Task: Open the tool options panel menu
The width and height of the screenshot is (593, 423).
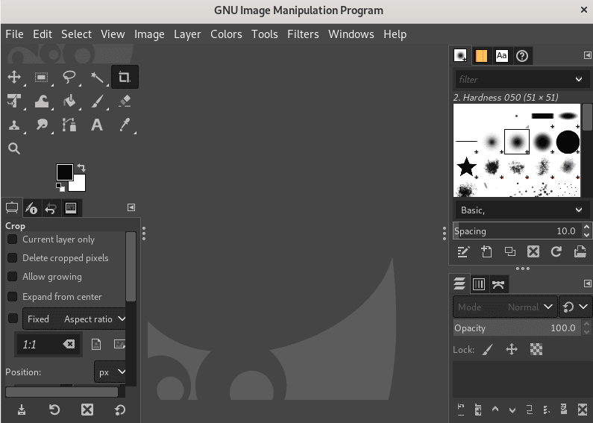Action: click(x=131, y=207)
